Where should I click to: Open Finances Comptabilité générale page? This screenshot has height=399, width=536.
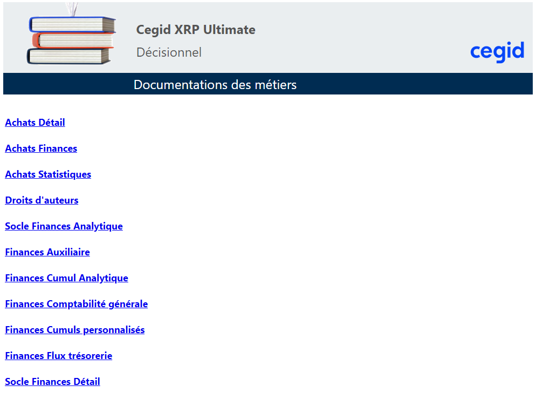point(76,304)
